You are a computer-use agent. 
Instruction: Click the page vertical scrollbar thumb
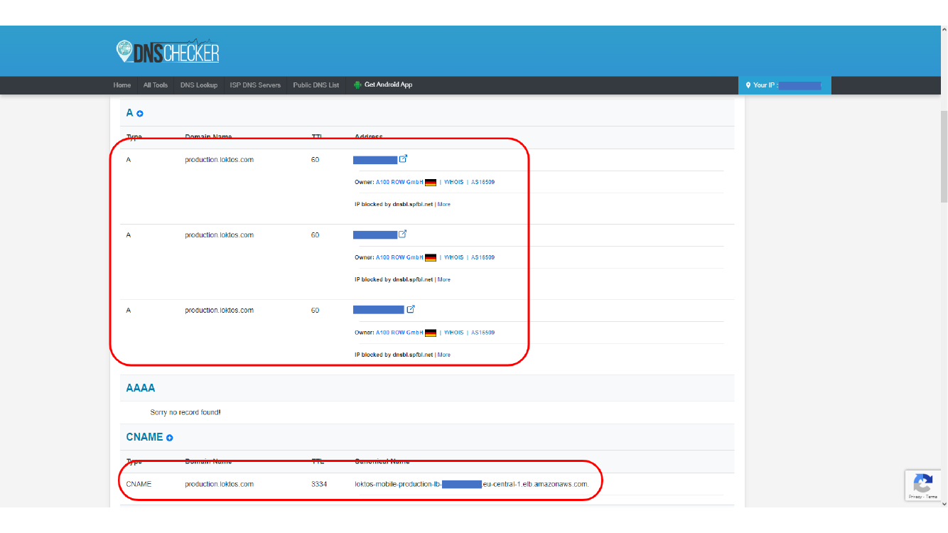(944, 156)
